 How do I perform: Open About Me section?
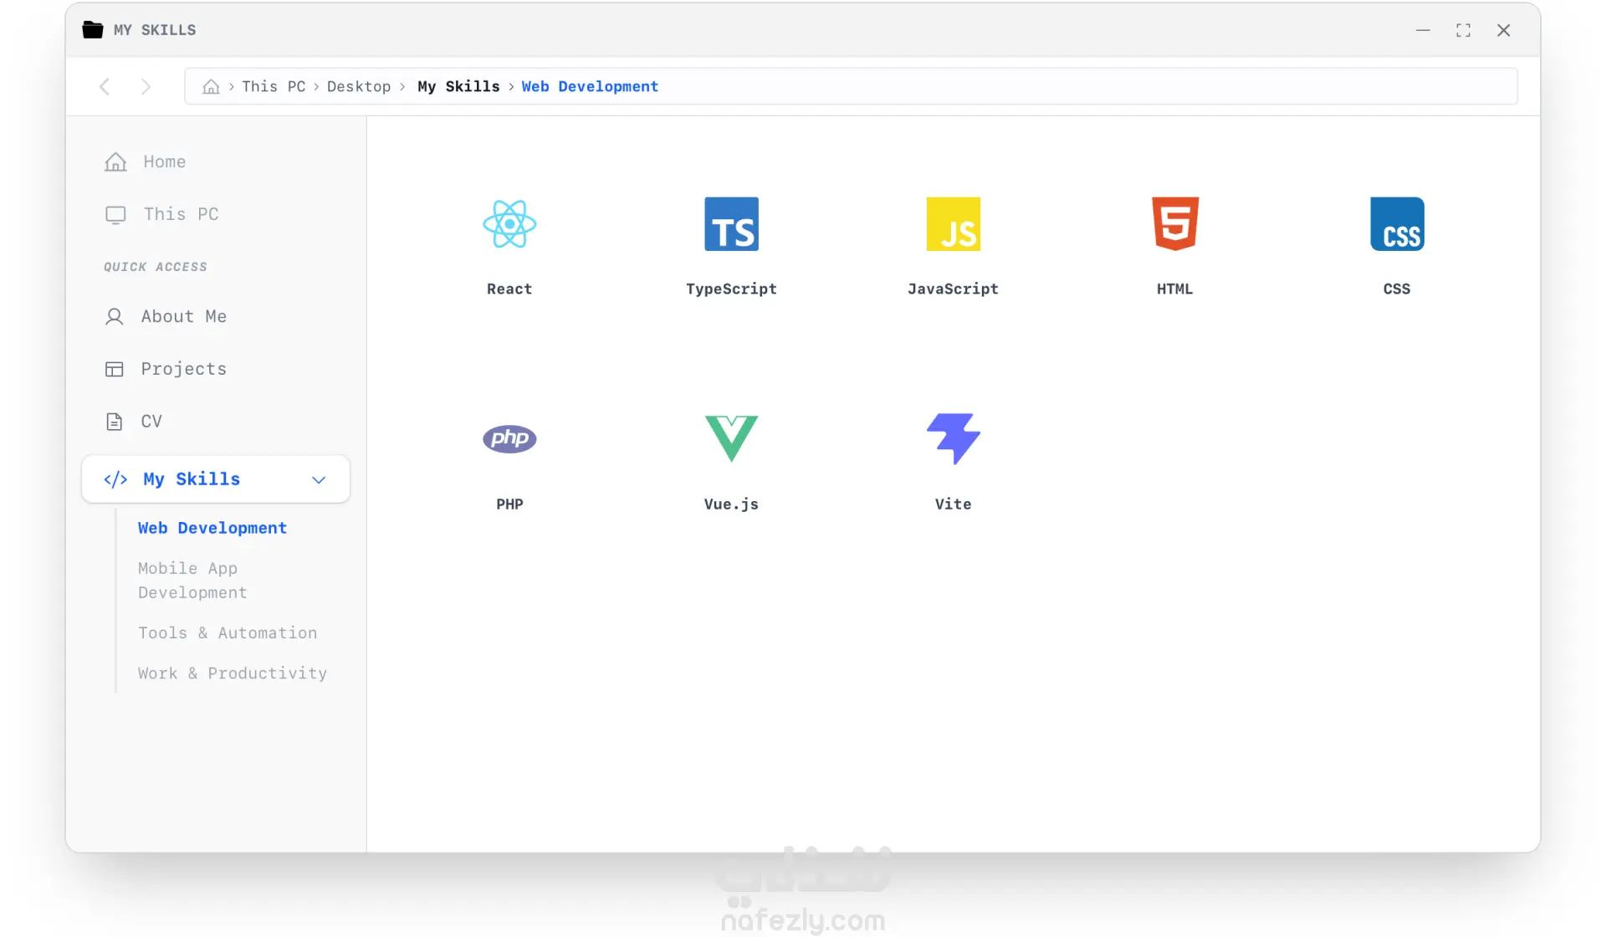pyautogui.click(x=184, y=316)
